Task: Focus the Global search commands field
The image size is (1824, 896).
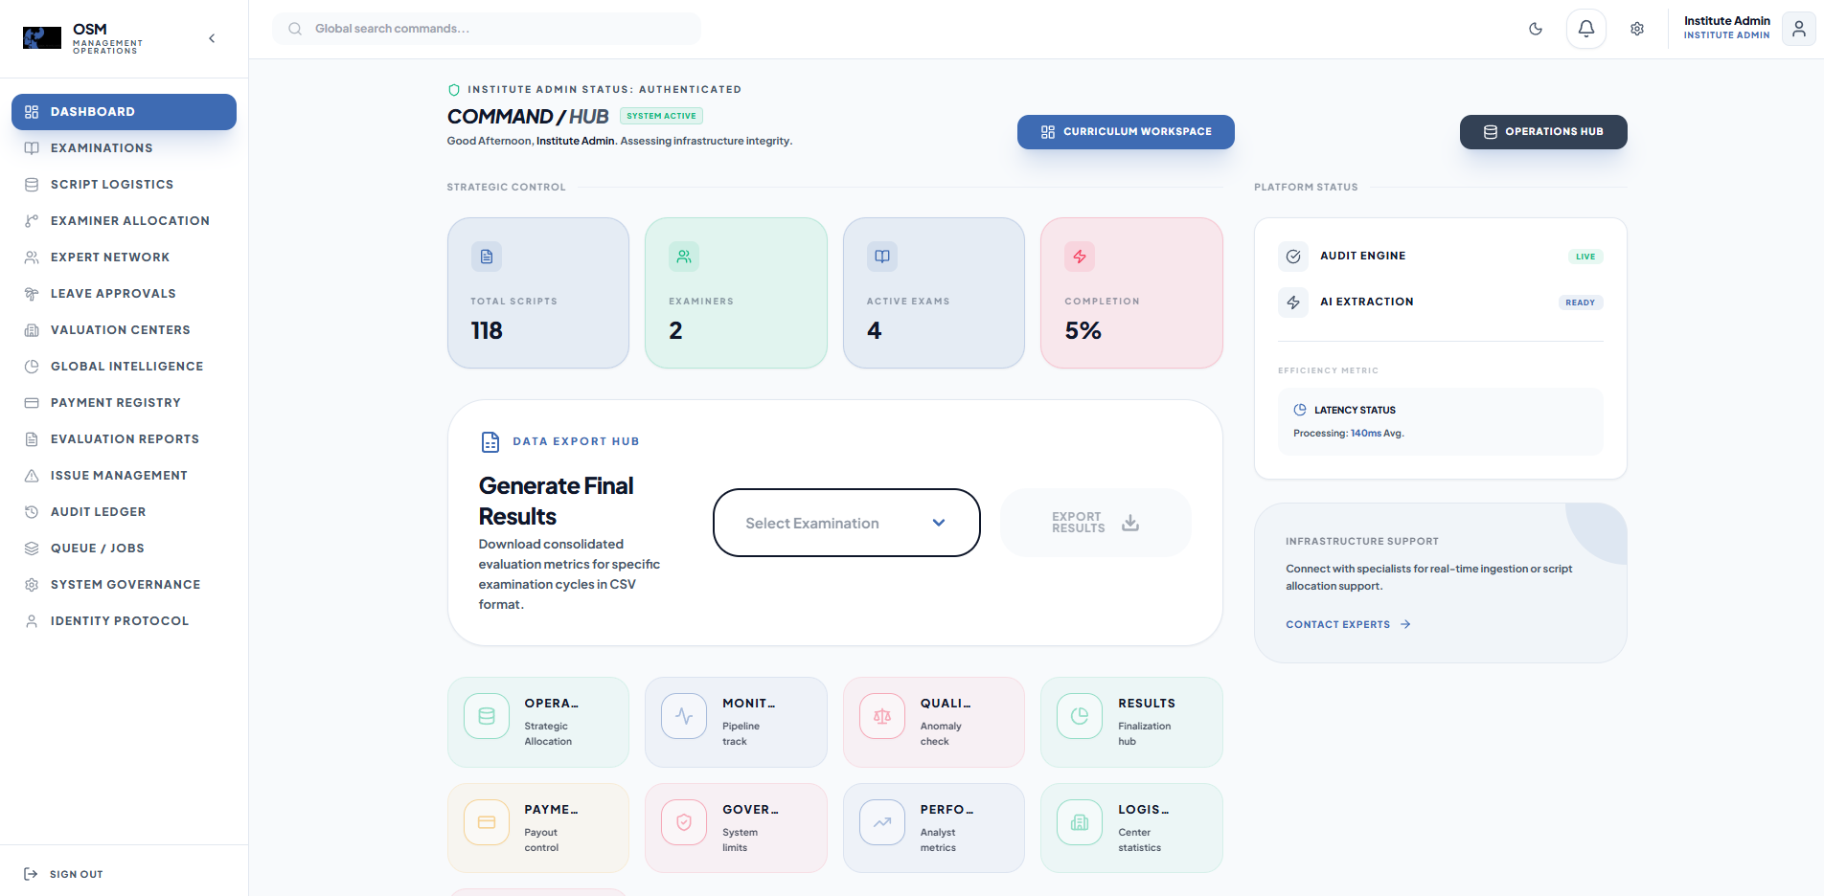Action: (487, 29)
